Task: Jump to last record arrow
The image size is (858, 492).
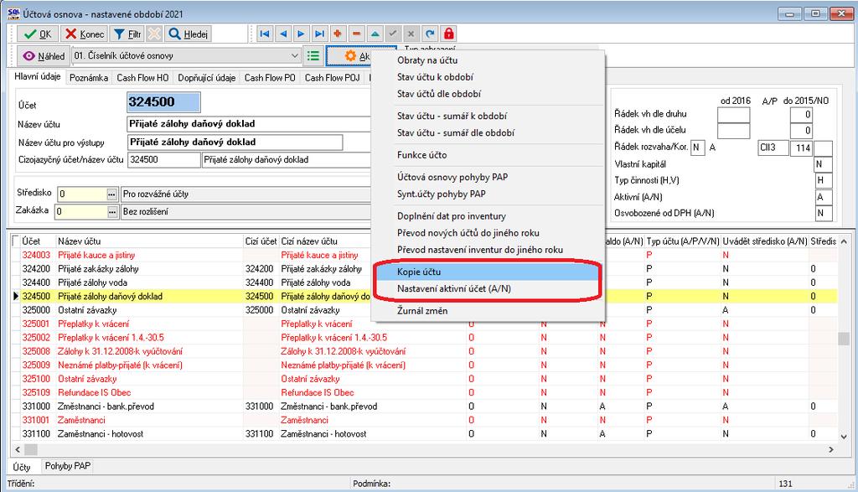Action: 319,34
